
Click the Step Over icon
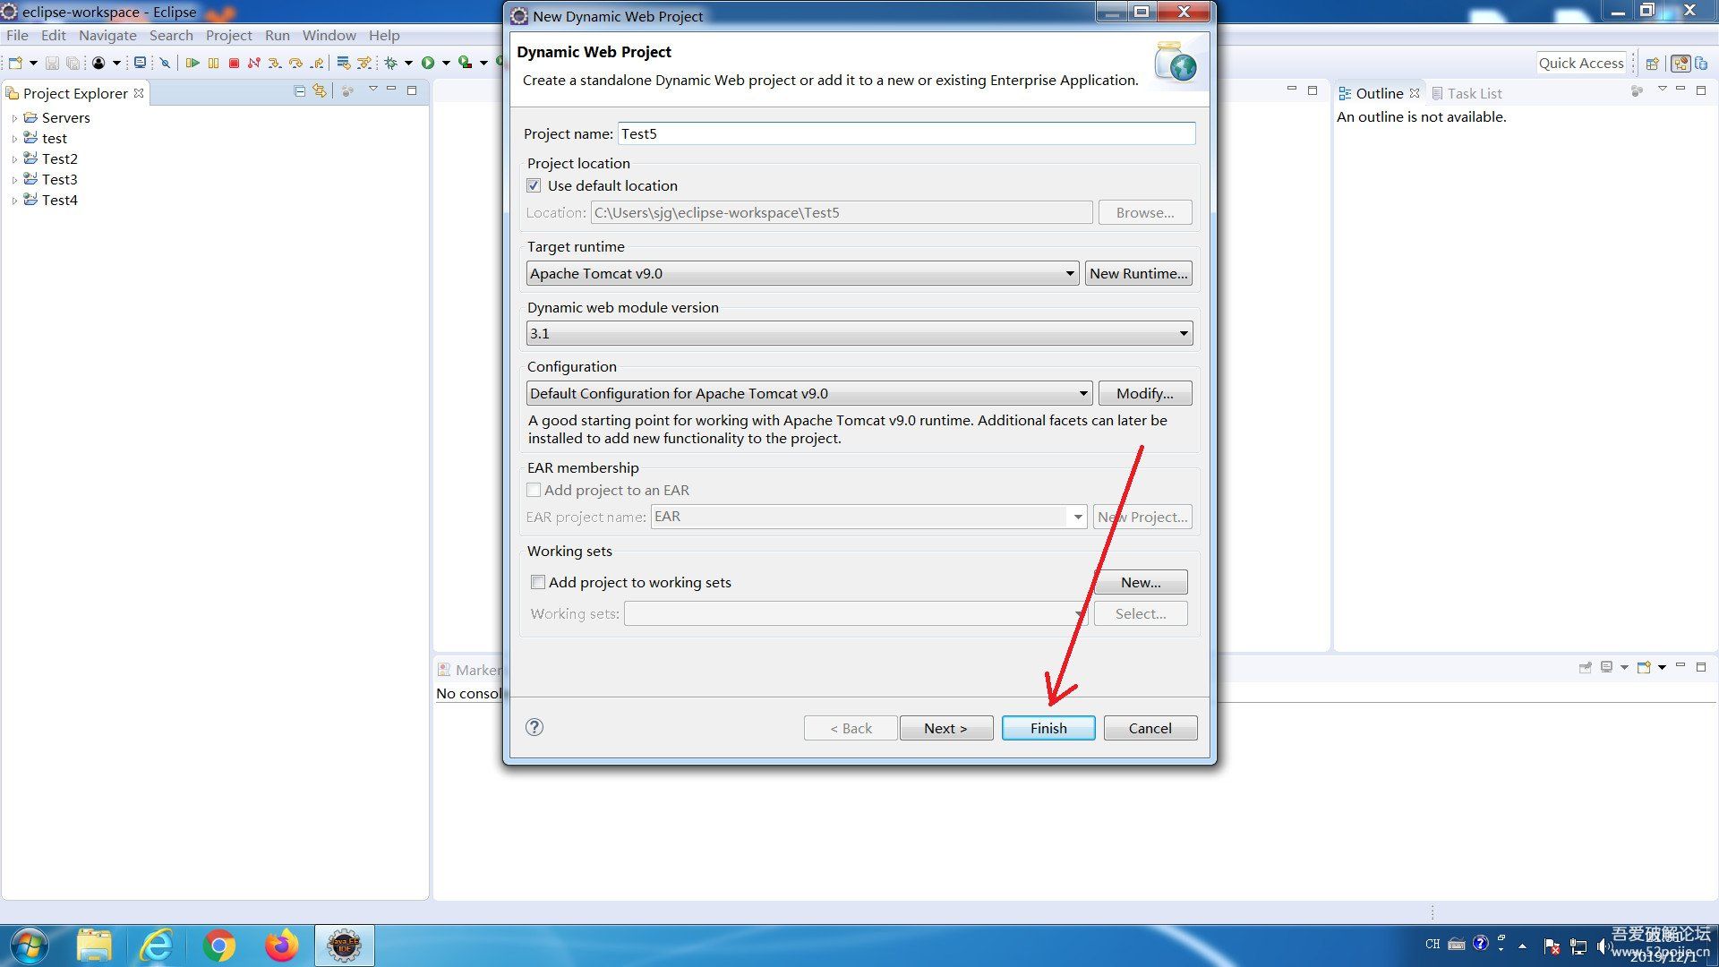295,63
